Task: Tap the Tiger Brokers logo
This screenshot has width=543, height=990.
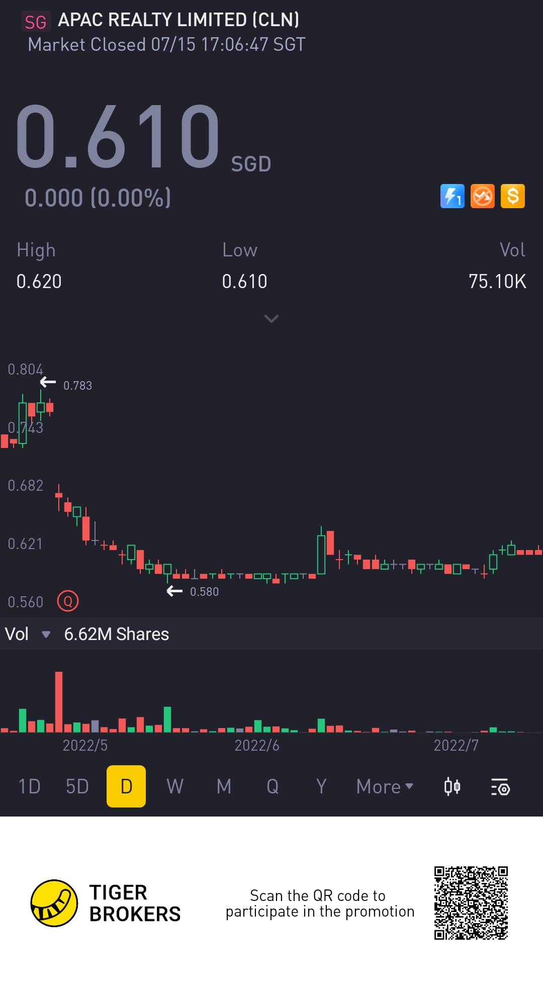Action: pyautogui.click(x=54, y=903)
